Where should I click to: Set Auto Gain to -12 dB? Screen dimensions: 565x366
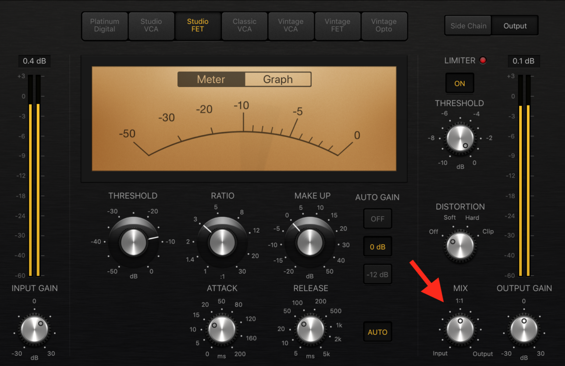pyautogui.click(x=377, y=274)
